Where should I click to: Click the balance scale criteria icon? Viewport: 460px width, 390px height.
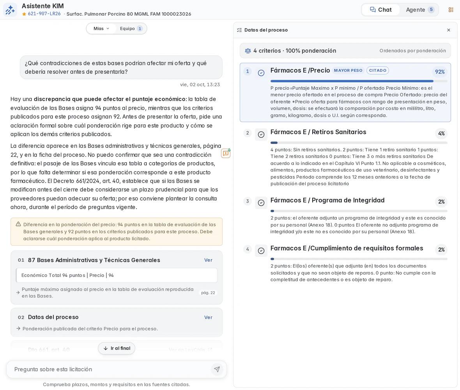[248, 51]
